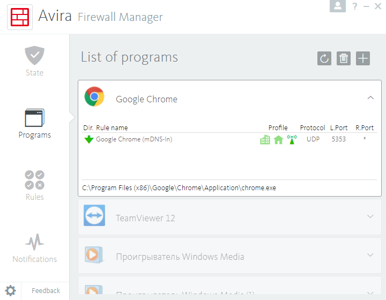386x300 pixels.
Task: Open settings with the gear icon
Action: coord(10,291)
